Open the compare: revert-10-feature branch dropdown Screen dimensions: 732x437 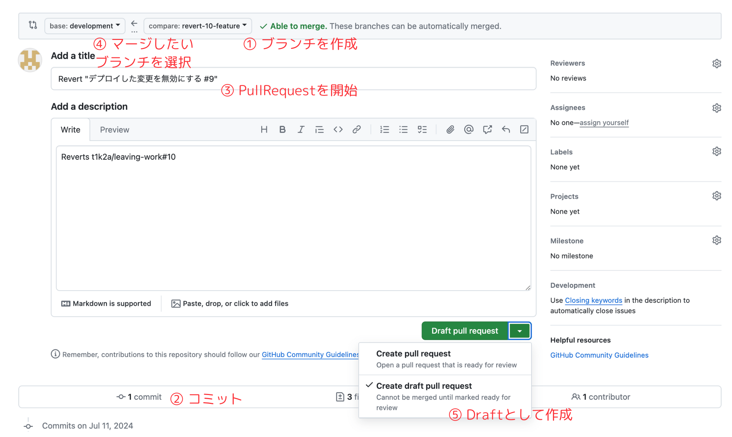pyautogui.click(x=198, y=26)
